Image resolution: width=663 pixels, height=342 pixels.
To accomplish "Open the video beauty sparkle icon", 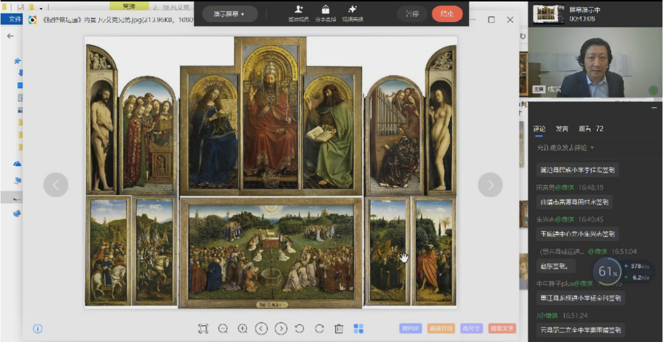I will click(352, 13).
